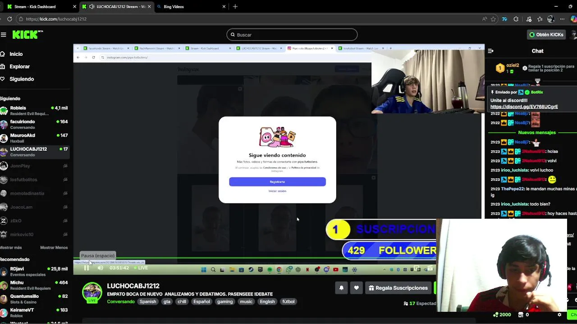Mute the stream volume speaker icon

(100, 268)
